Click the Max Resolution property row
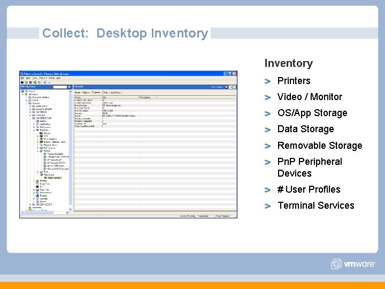Viewport: 385px width, 289px height. pos(155,111)
